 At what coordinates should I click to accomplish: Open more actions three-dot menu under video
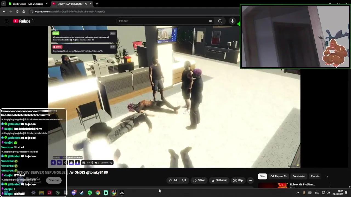click(250, 180)
